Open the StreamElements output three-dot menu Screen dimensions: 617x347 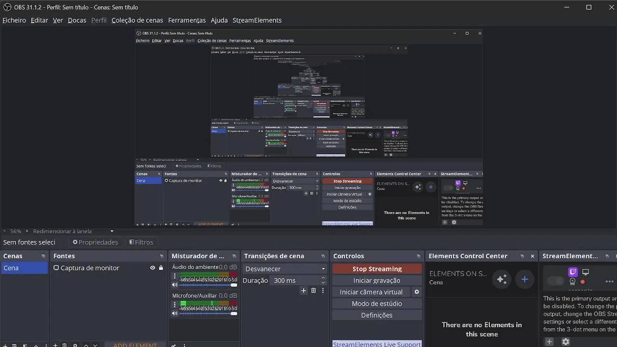610,281
